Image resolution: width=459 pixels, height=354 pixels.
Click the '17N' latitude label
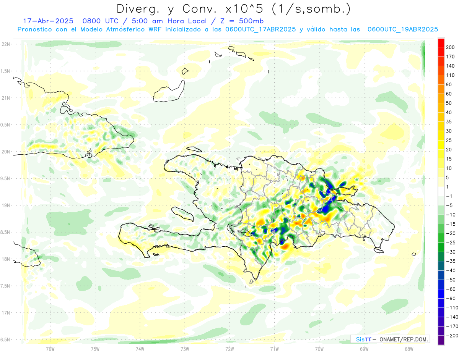5,313
